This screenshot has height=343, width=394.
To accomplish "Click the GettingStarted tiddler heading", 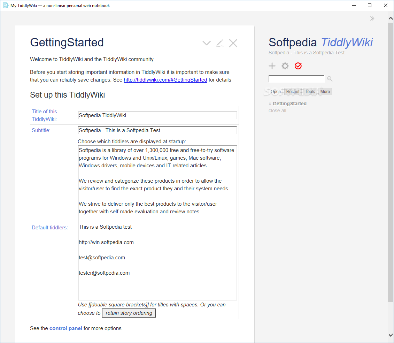I will (67, 43).
